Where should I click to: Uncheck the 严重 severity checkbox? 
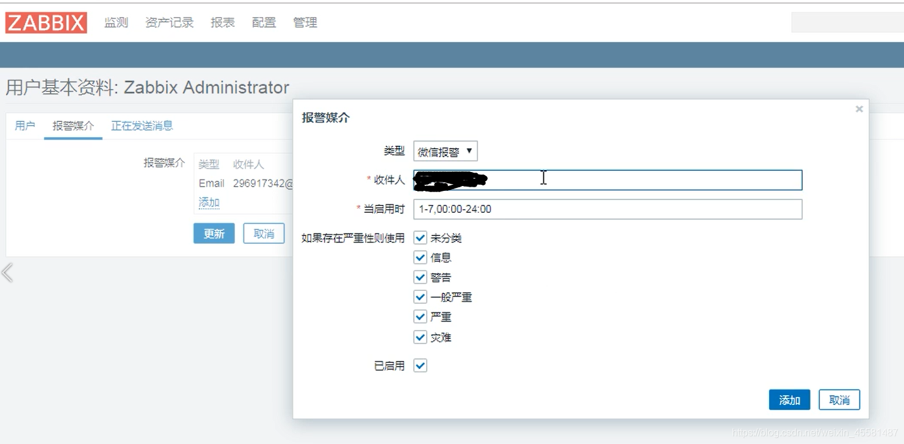tap(420, 317)
